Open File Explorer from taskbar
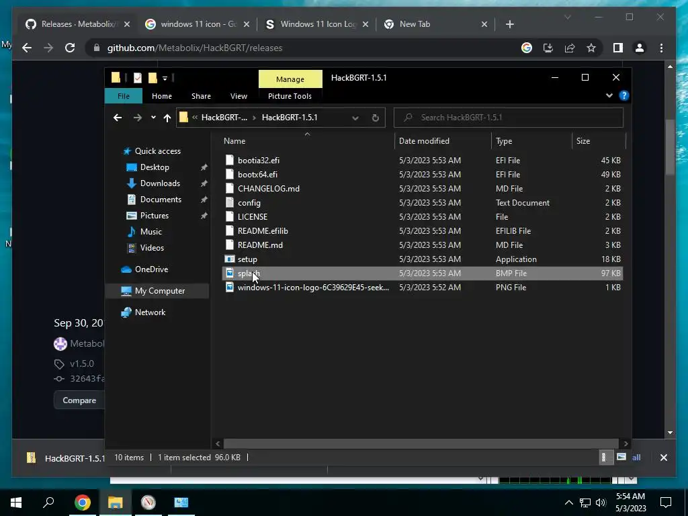Viewport: 688px width, 516px height. [115, 503]
